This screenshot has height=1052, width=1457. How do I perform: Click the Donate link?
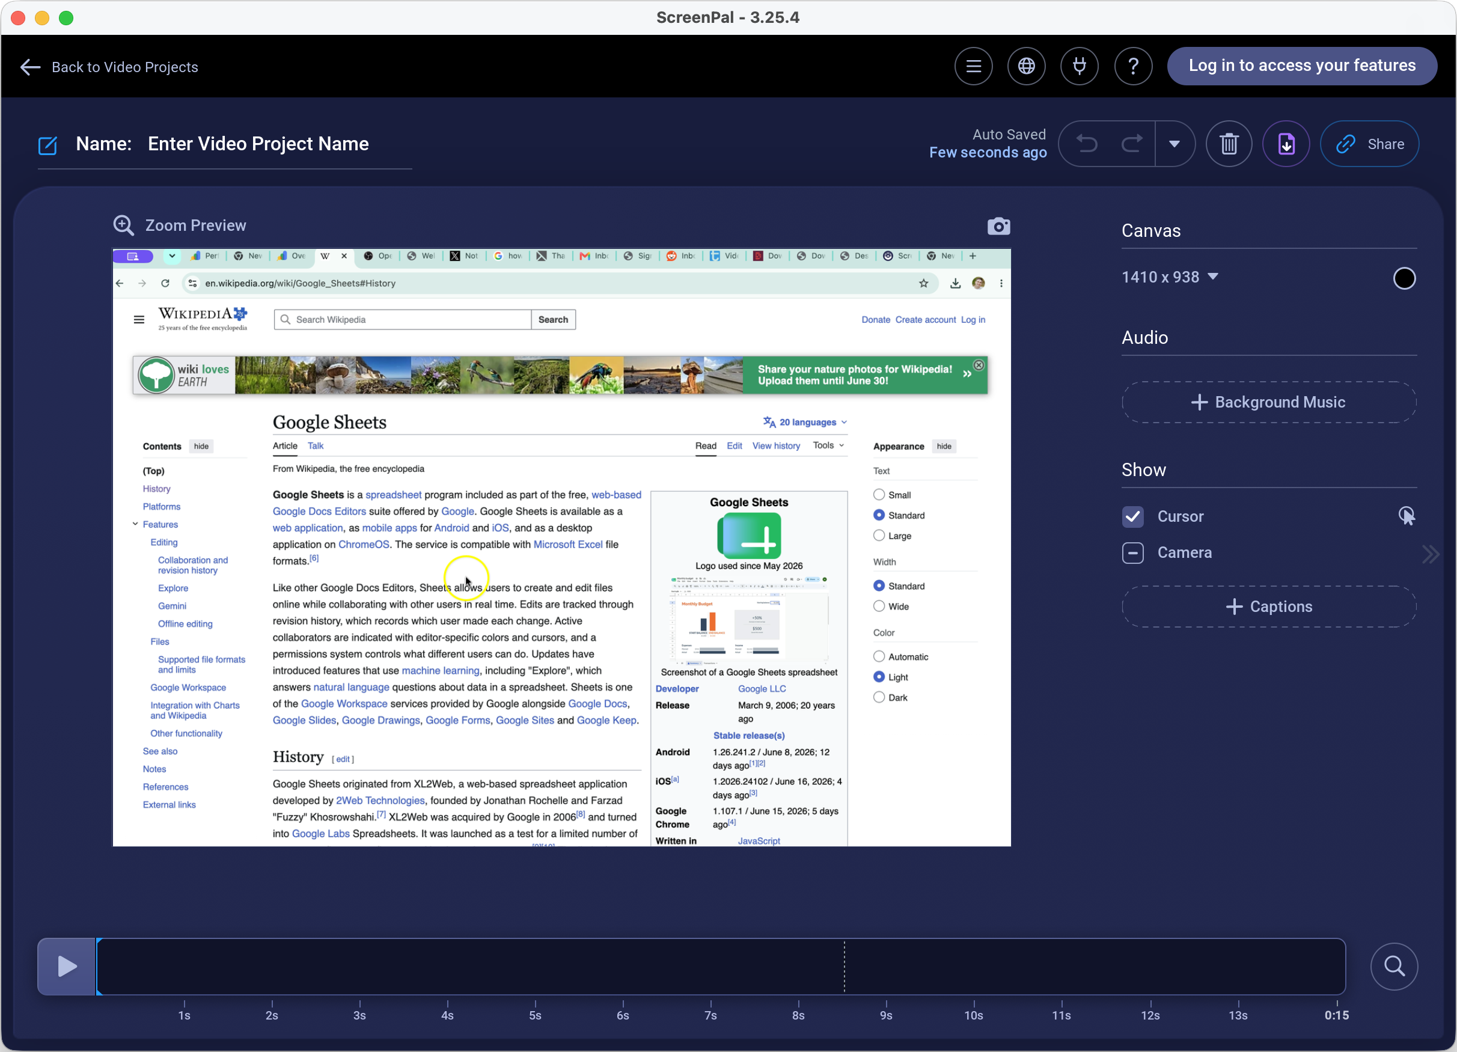pos(876,319)
